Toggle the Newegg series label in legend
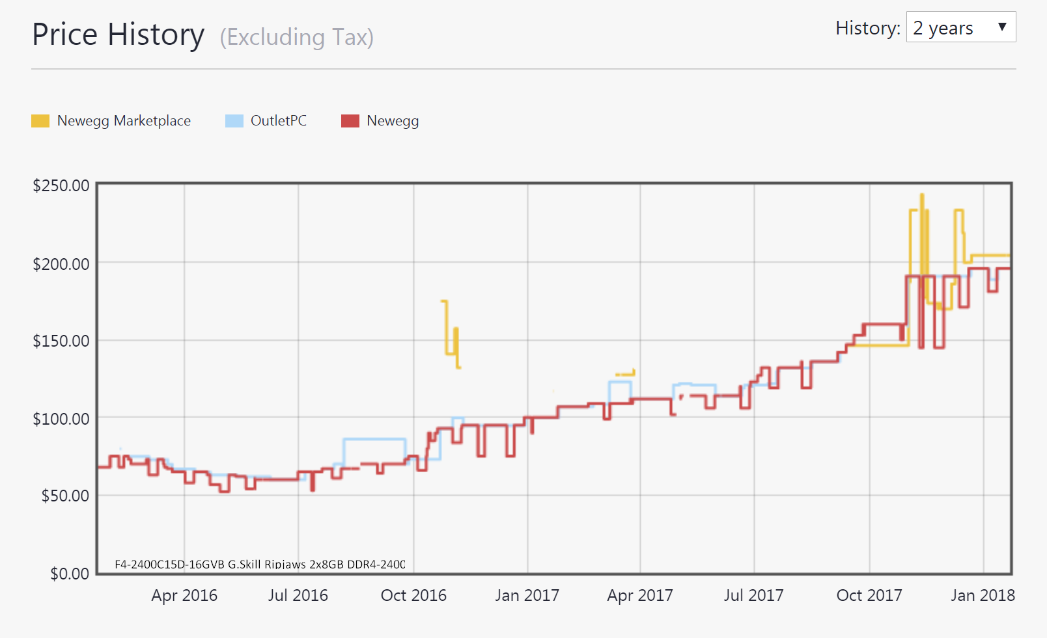The image size is (1047, 638). (393, 121)
